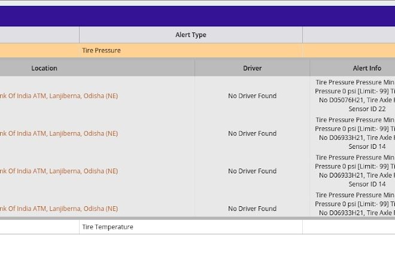Screen dimensions: 395x260
Task: Click the Alert Type column header
Action: (190, 35)
